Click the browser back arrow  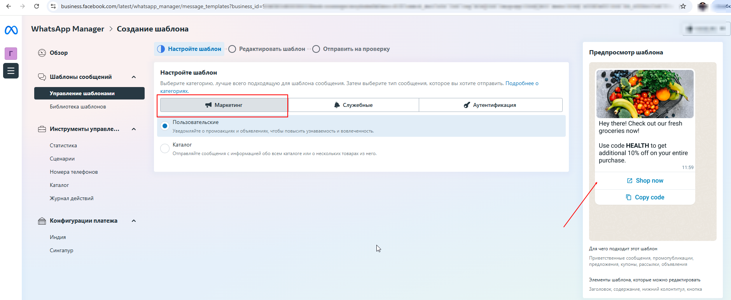tap(9, 6)
